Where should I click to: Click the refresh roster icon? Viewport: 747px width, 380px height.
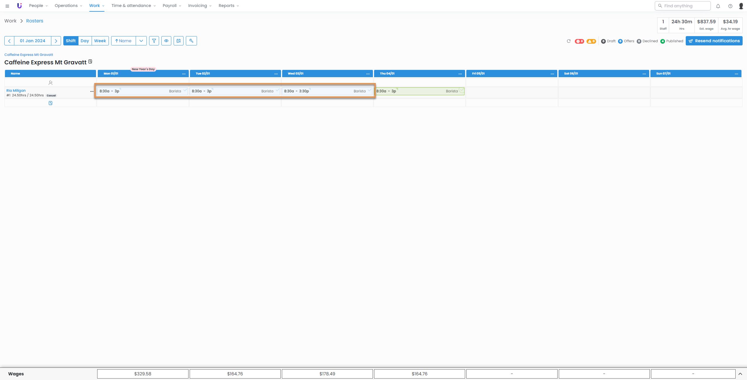[568, 41]
